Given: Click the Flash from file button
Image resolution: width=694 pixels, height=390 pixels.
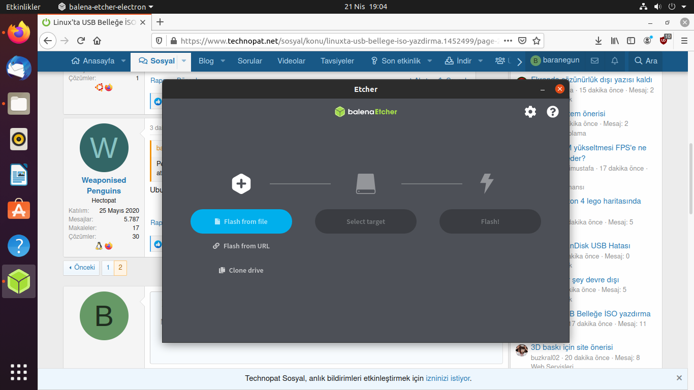Looking at the screenshot, I should coord(241,221).
